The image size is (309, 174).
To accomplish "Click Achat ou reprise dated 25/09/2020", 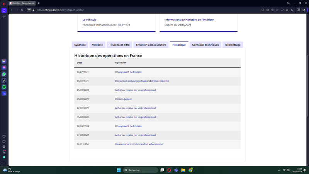I will 136,90.
